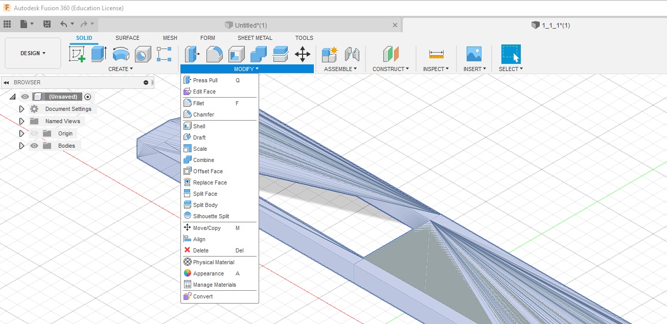The image size is (667, 324).
Task: Toggle visibility of the Bodies folder
Action: [x=34, y=146]
